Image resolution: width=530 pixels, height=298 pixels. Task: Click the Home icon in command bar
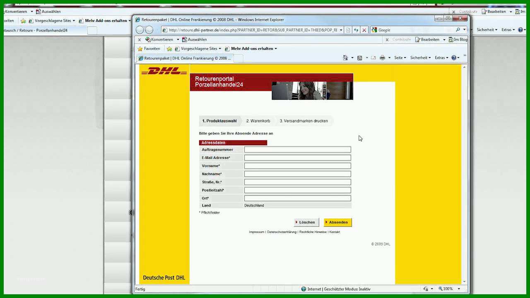coord(345,58)
